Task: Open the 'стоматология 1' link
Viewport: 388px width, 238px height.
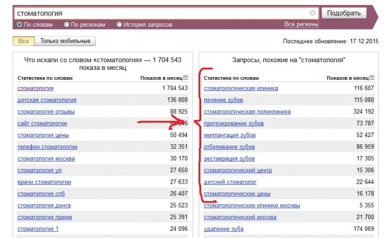Action: [x=38, y=229]
